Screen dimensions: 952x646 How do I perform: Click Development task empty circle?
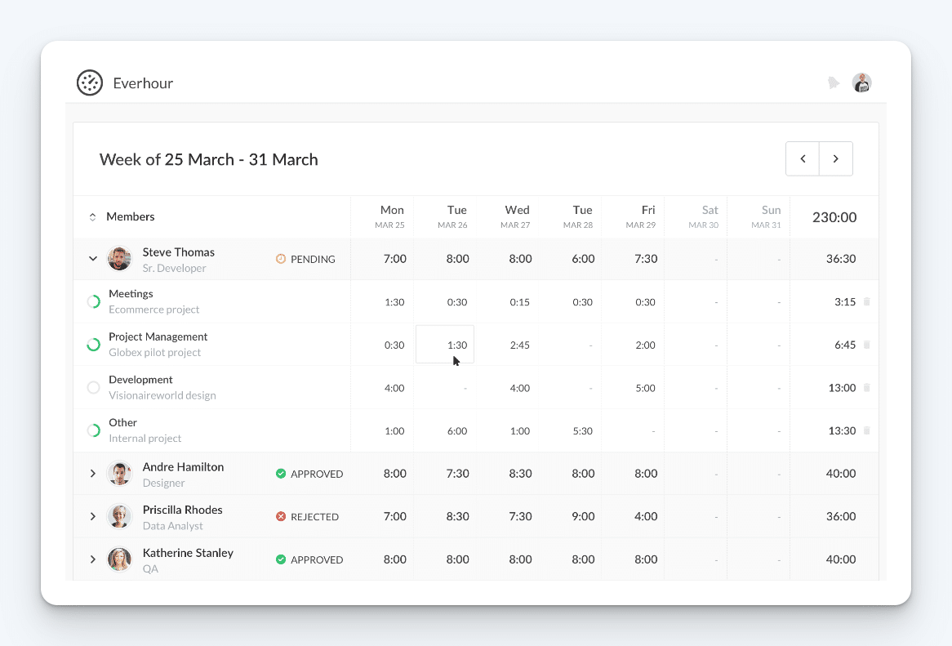(94, 387)
